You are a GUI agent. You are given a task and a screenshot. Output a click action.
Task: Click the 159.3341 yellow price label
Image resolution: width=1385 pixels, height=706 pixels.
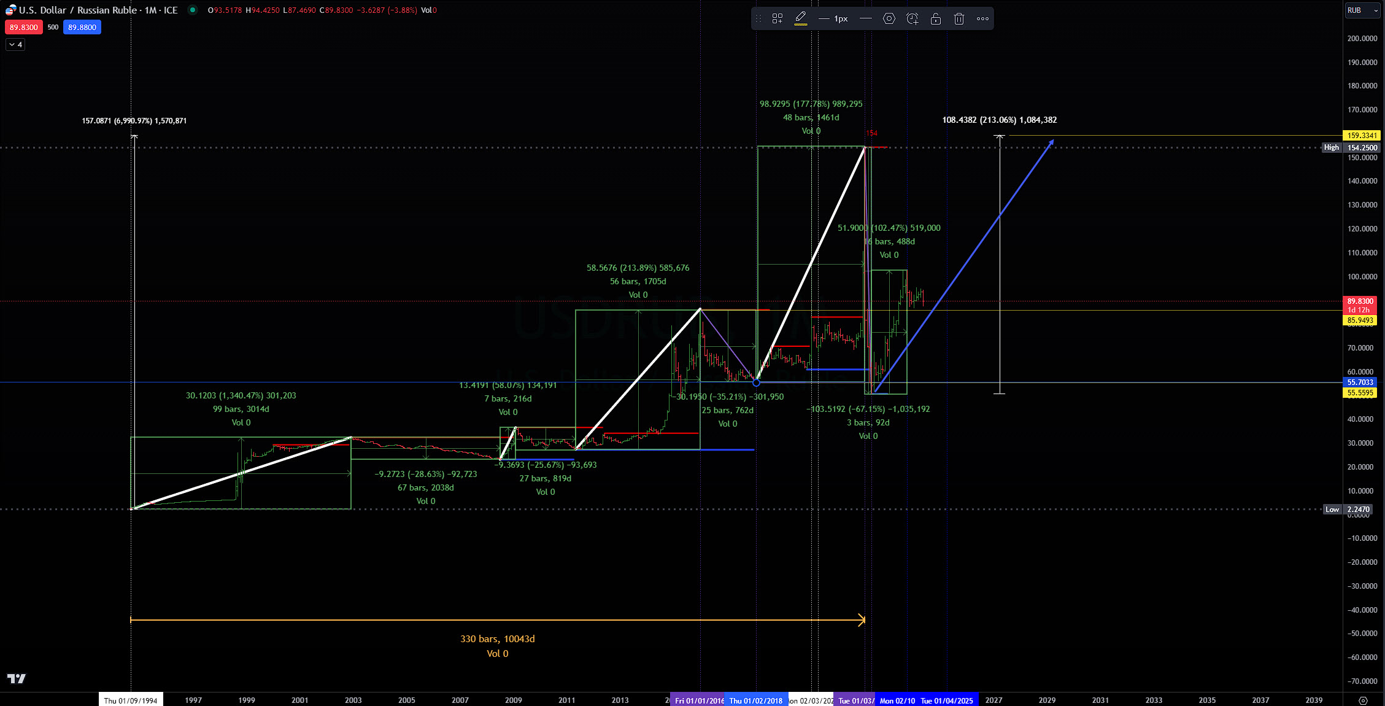(x=1361, y=135)
